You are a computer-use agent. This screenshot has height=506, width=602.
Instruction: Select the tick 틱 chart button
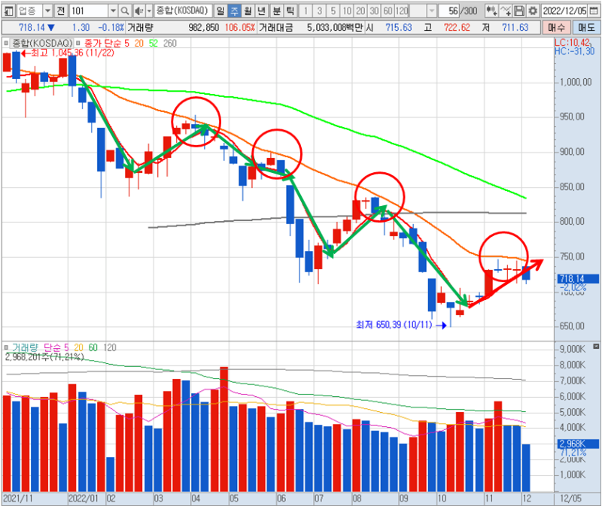click(x=290, y=11)
